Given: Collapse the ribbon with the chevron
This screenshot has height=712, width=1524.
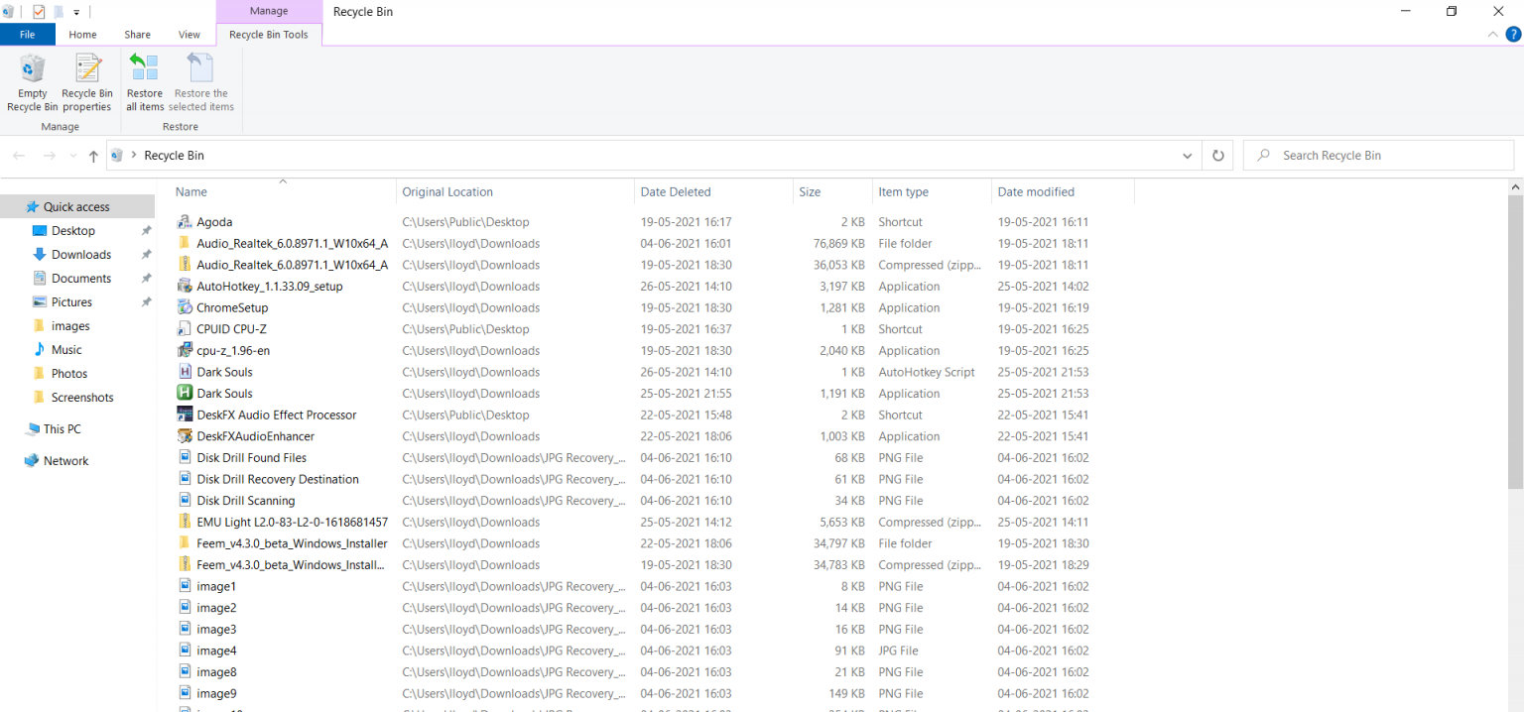Looking at the screenshot, I should pyautogui.click(x=1493, y=35).
